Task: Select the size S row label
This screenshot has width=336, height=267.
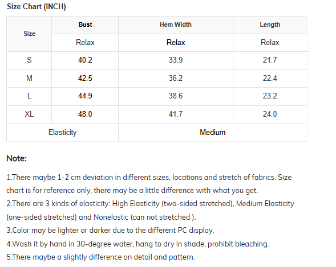Action: 29,60
